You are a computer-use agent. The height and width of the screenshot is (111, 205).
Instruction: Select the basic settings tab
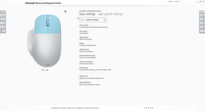tap(87, 14)
